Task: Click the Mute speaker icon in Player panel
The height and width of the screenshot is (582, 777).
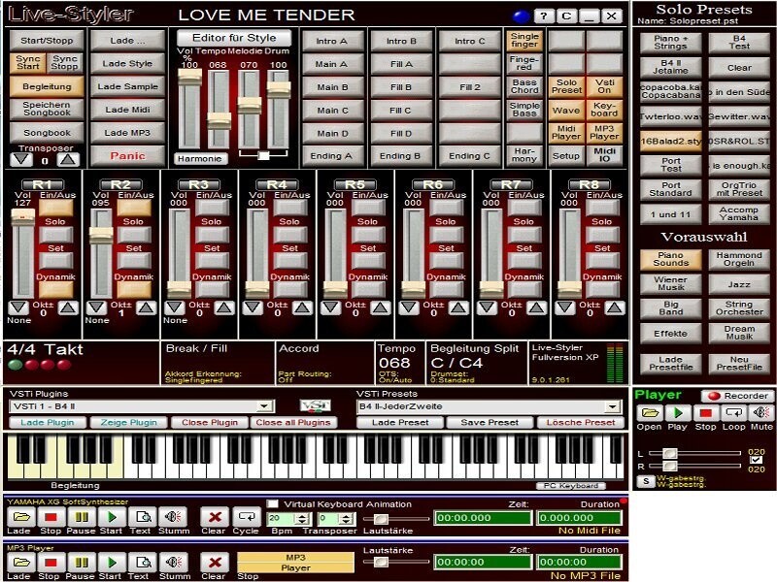Action: pyautogui.click(x=761, y=412)
